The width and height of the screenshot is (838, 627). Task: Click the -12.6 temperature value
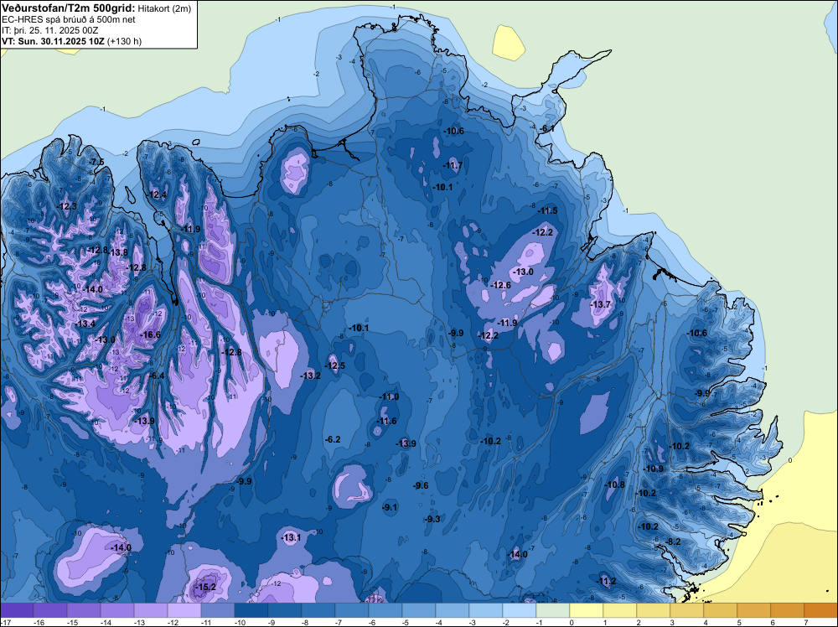[501, 286]
